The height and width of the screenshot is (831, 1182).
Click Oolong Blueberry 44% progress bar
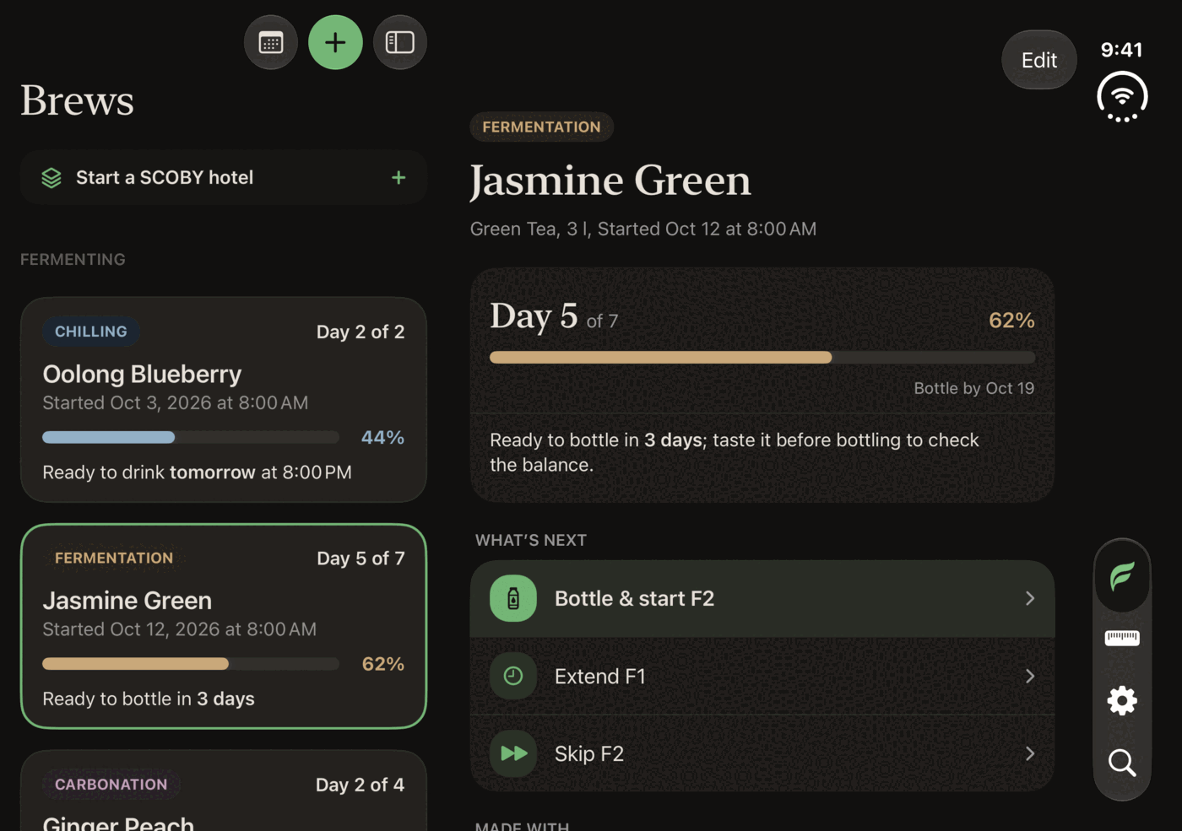[191, 437]
